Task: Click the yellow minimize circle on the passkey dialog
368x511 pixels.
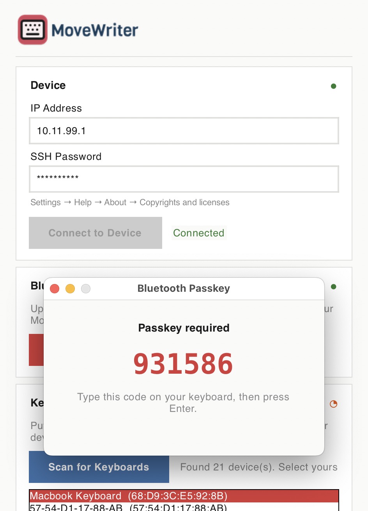Action: click(x=70, y=289)
